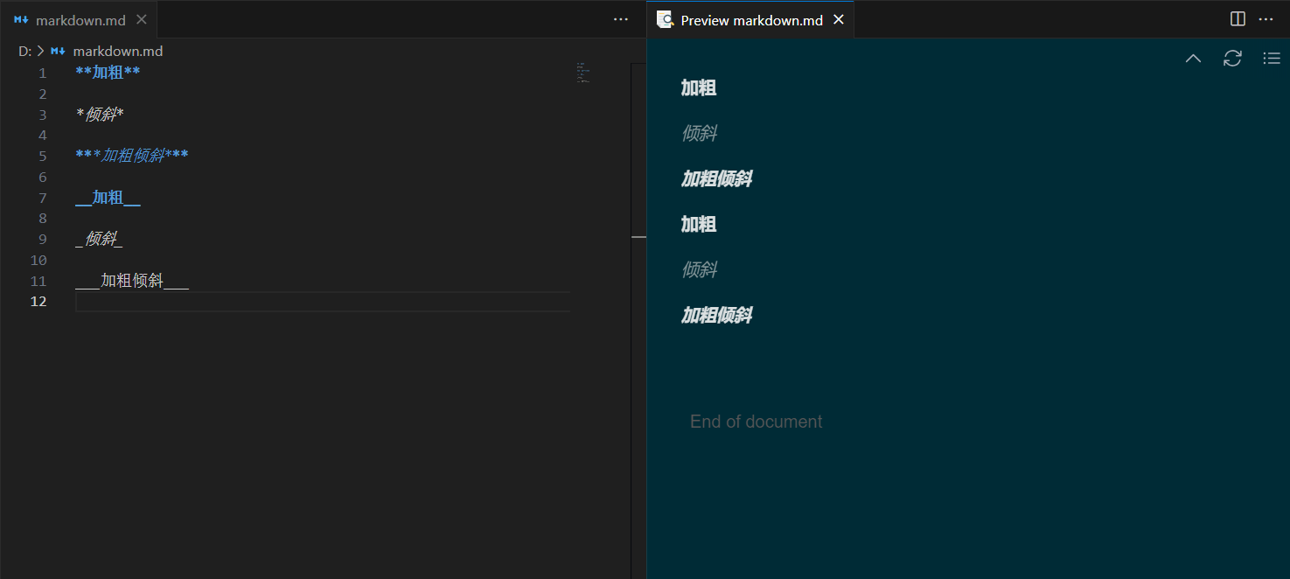Image resolution: width=1290 pixels, height=579 pixels.
Task: Click line number 7 in the gutter
Action: click(42, 198)
